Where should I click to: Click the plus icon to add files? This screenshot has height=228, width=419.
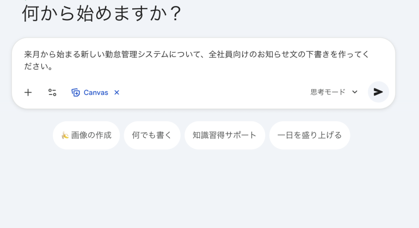28,92
